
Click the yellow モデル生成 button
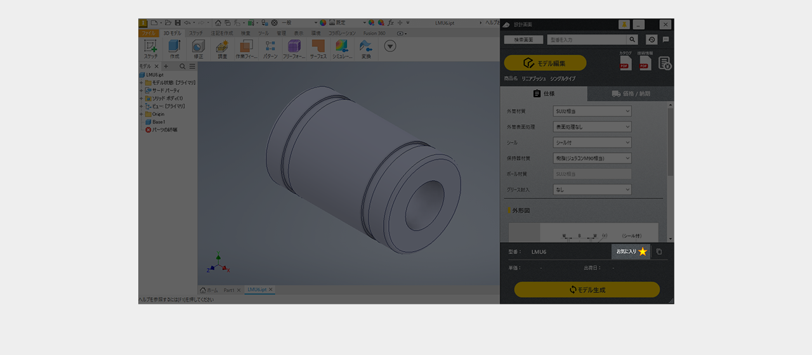click(x=587, y=290)
